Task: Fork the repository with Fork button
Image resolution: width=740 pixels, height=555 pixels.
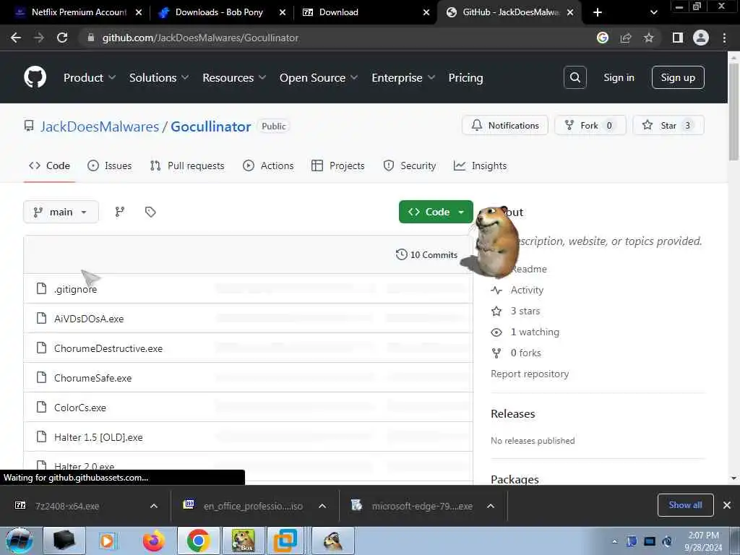Action: click(x=590, y=126)
